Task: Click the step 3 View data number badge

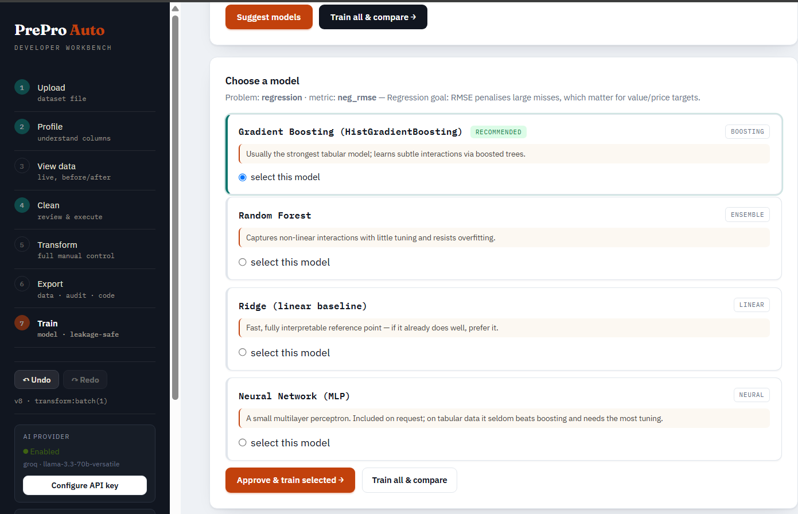Action: click(22, 166)
